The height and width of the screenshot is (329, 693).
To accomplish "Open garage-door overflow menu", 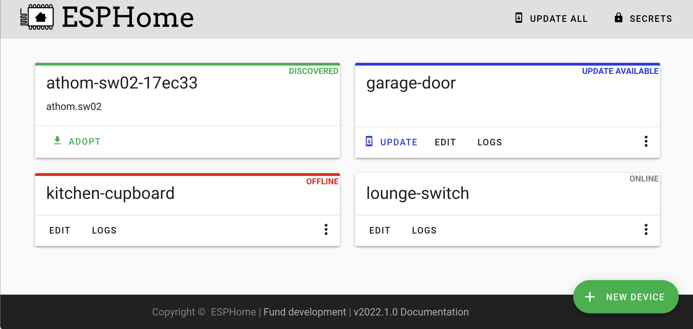I will (x=646, y=141).
